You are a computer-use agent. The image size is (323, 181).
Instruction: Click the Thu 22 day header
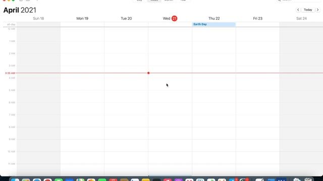click(x=214, y=19)
